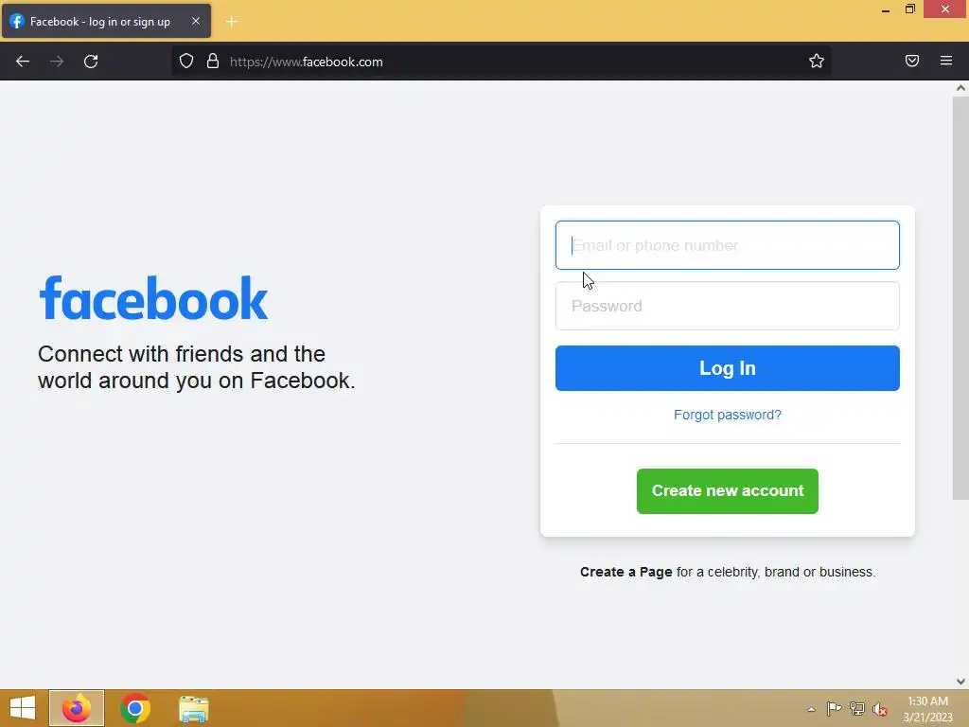The width and height of the screenshot is (969, 727).
Task: Close the Facebook tab
Action: [x=196, y=21]
